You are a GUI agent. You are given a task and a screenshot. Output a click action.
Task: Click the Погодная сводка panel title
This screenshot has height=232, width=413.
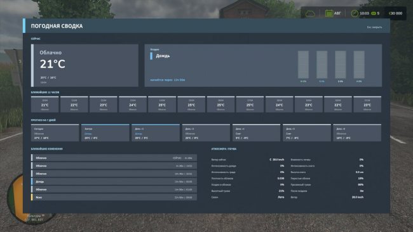click(x=57, y=26)
